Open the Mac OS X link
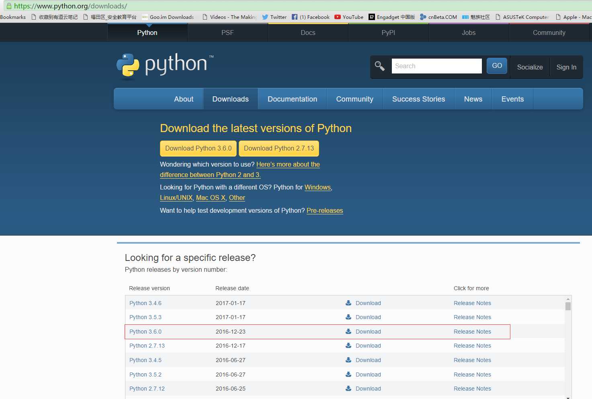 point(211,197)
